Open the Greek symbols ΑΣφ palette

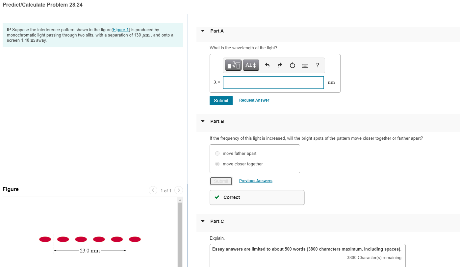click(251, 65)
